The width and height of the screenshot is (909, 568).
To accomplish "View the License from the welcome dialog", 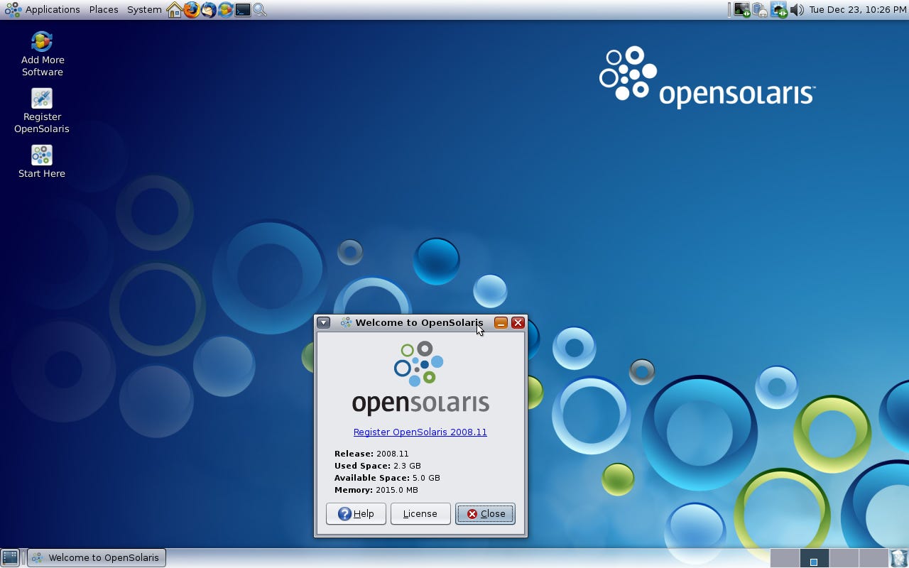I will (420, 513).
